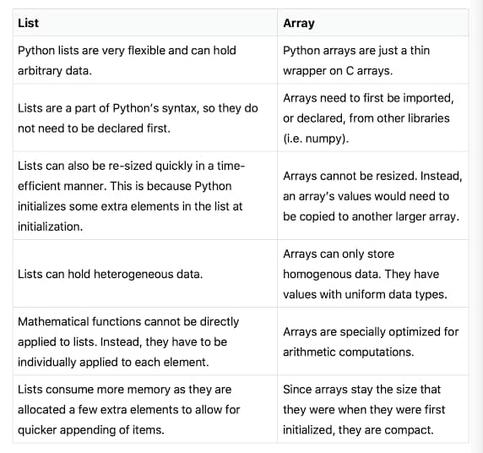Click the cell about arithmetic computations optimization

tap(373, 341)
